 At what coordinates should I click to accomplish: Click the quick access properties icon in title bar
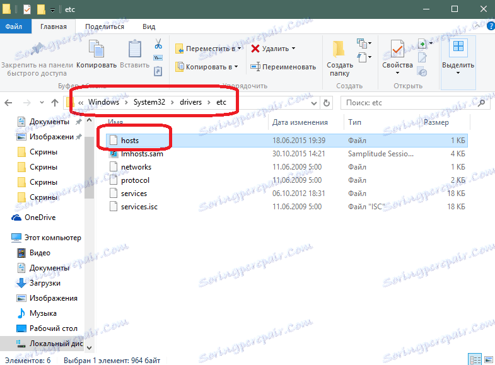click(27, 9)
